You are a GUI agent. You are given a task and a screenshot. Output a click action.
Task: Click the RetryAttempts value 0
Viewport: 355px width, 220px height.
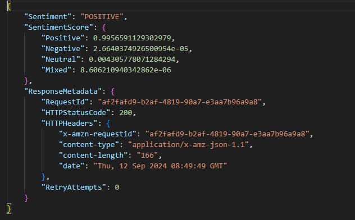pos(117,187)
